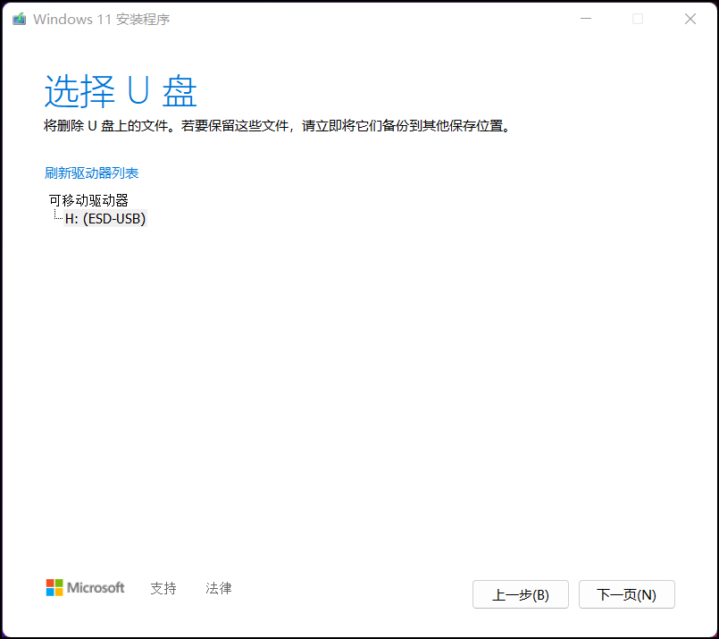
Task: Select the 可移动驱动器 tree node
Action: [88, 200]
